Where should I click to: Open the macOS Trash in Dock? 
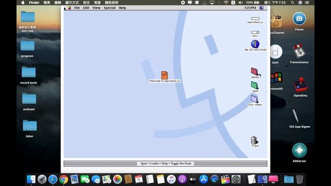tap(299, 179)
